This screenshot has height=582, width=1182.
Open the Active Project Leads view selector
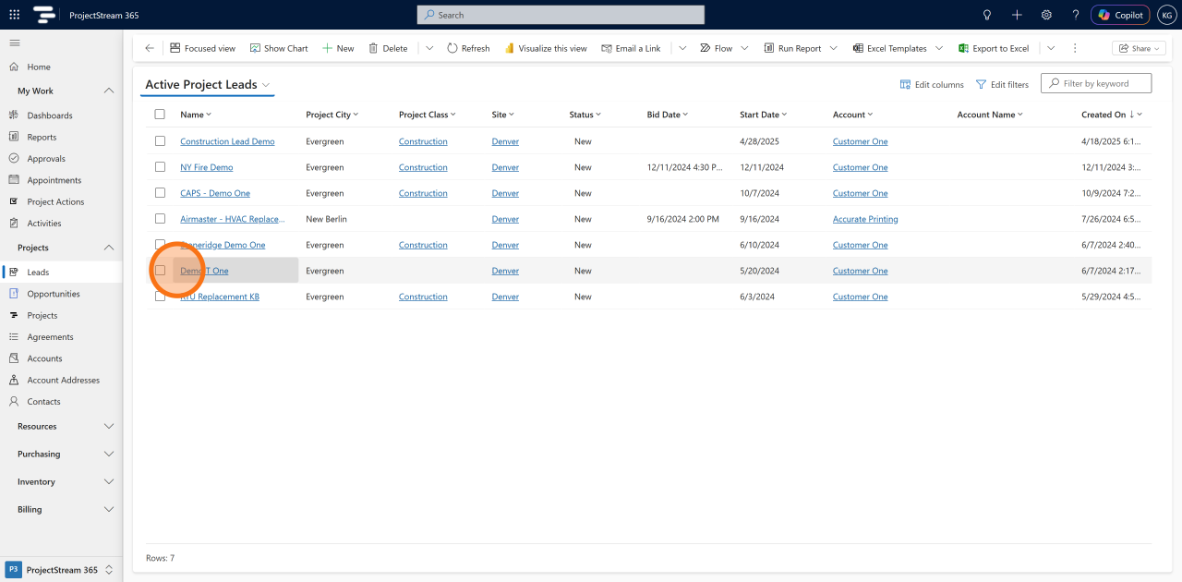pos(208,85)
